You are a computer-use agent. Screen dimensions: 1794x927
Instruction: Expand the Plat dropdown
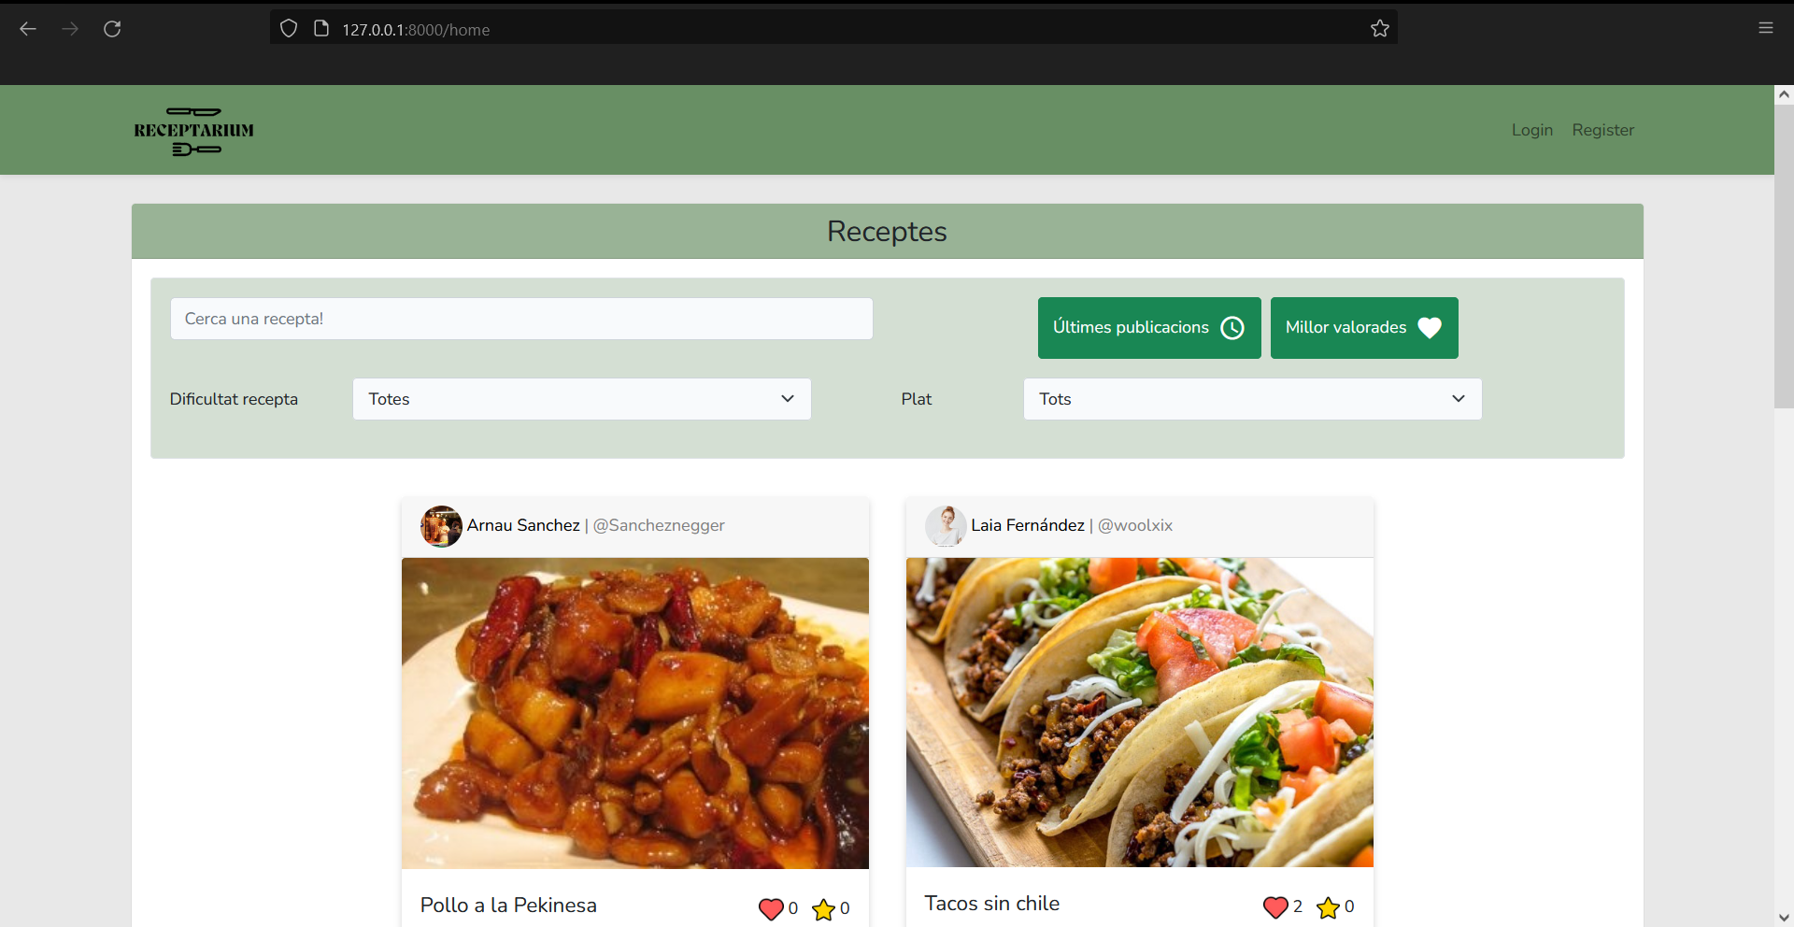(1253, 399)
